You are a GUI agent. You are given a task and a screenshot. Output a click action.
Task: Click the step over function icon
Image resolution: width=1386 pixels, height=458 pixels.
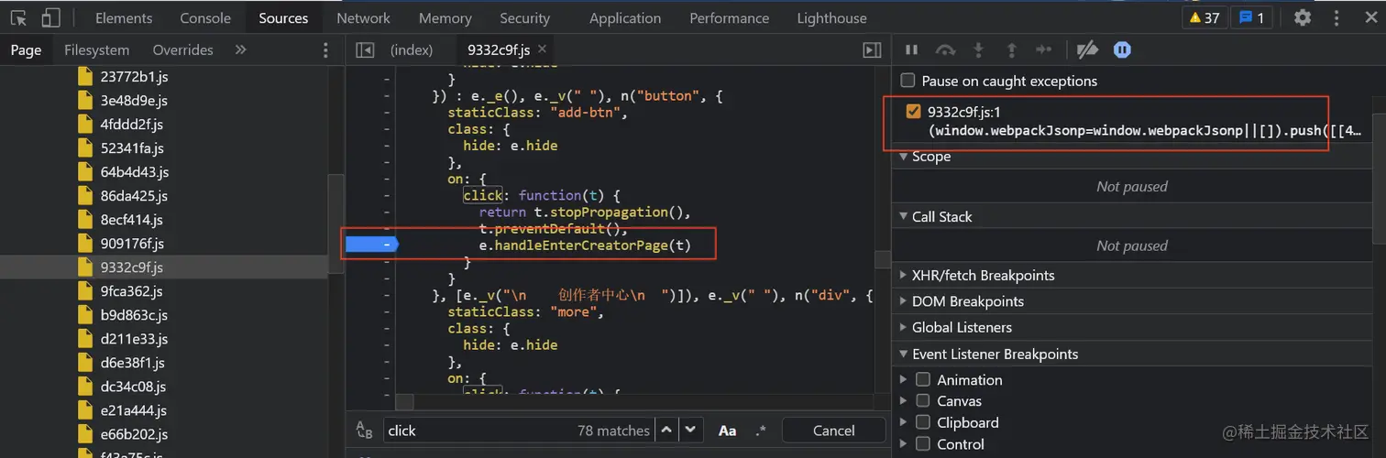click(945, 50)
